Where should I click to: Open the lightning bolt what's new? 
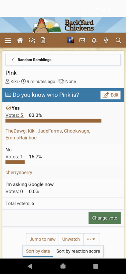pos(106,40)
